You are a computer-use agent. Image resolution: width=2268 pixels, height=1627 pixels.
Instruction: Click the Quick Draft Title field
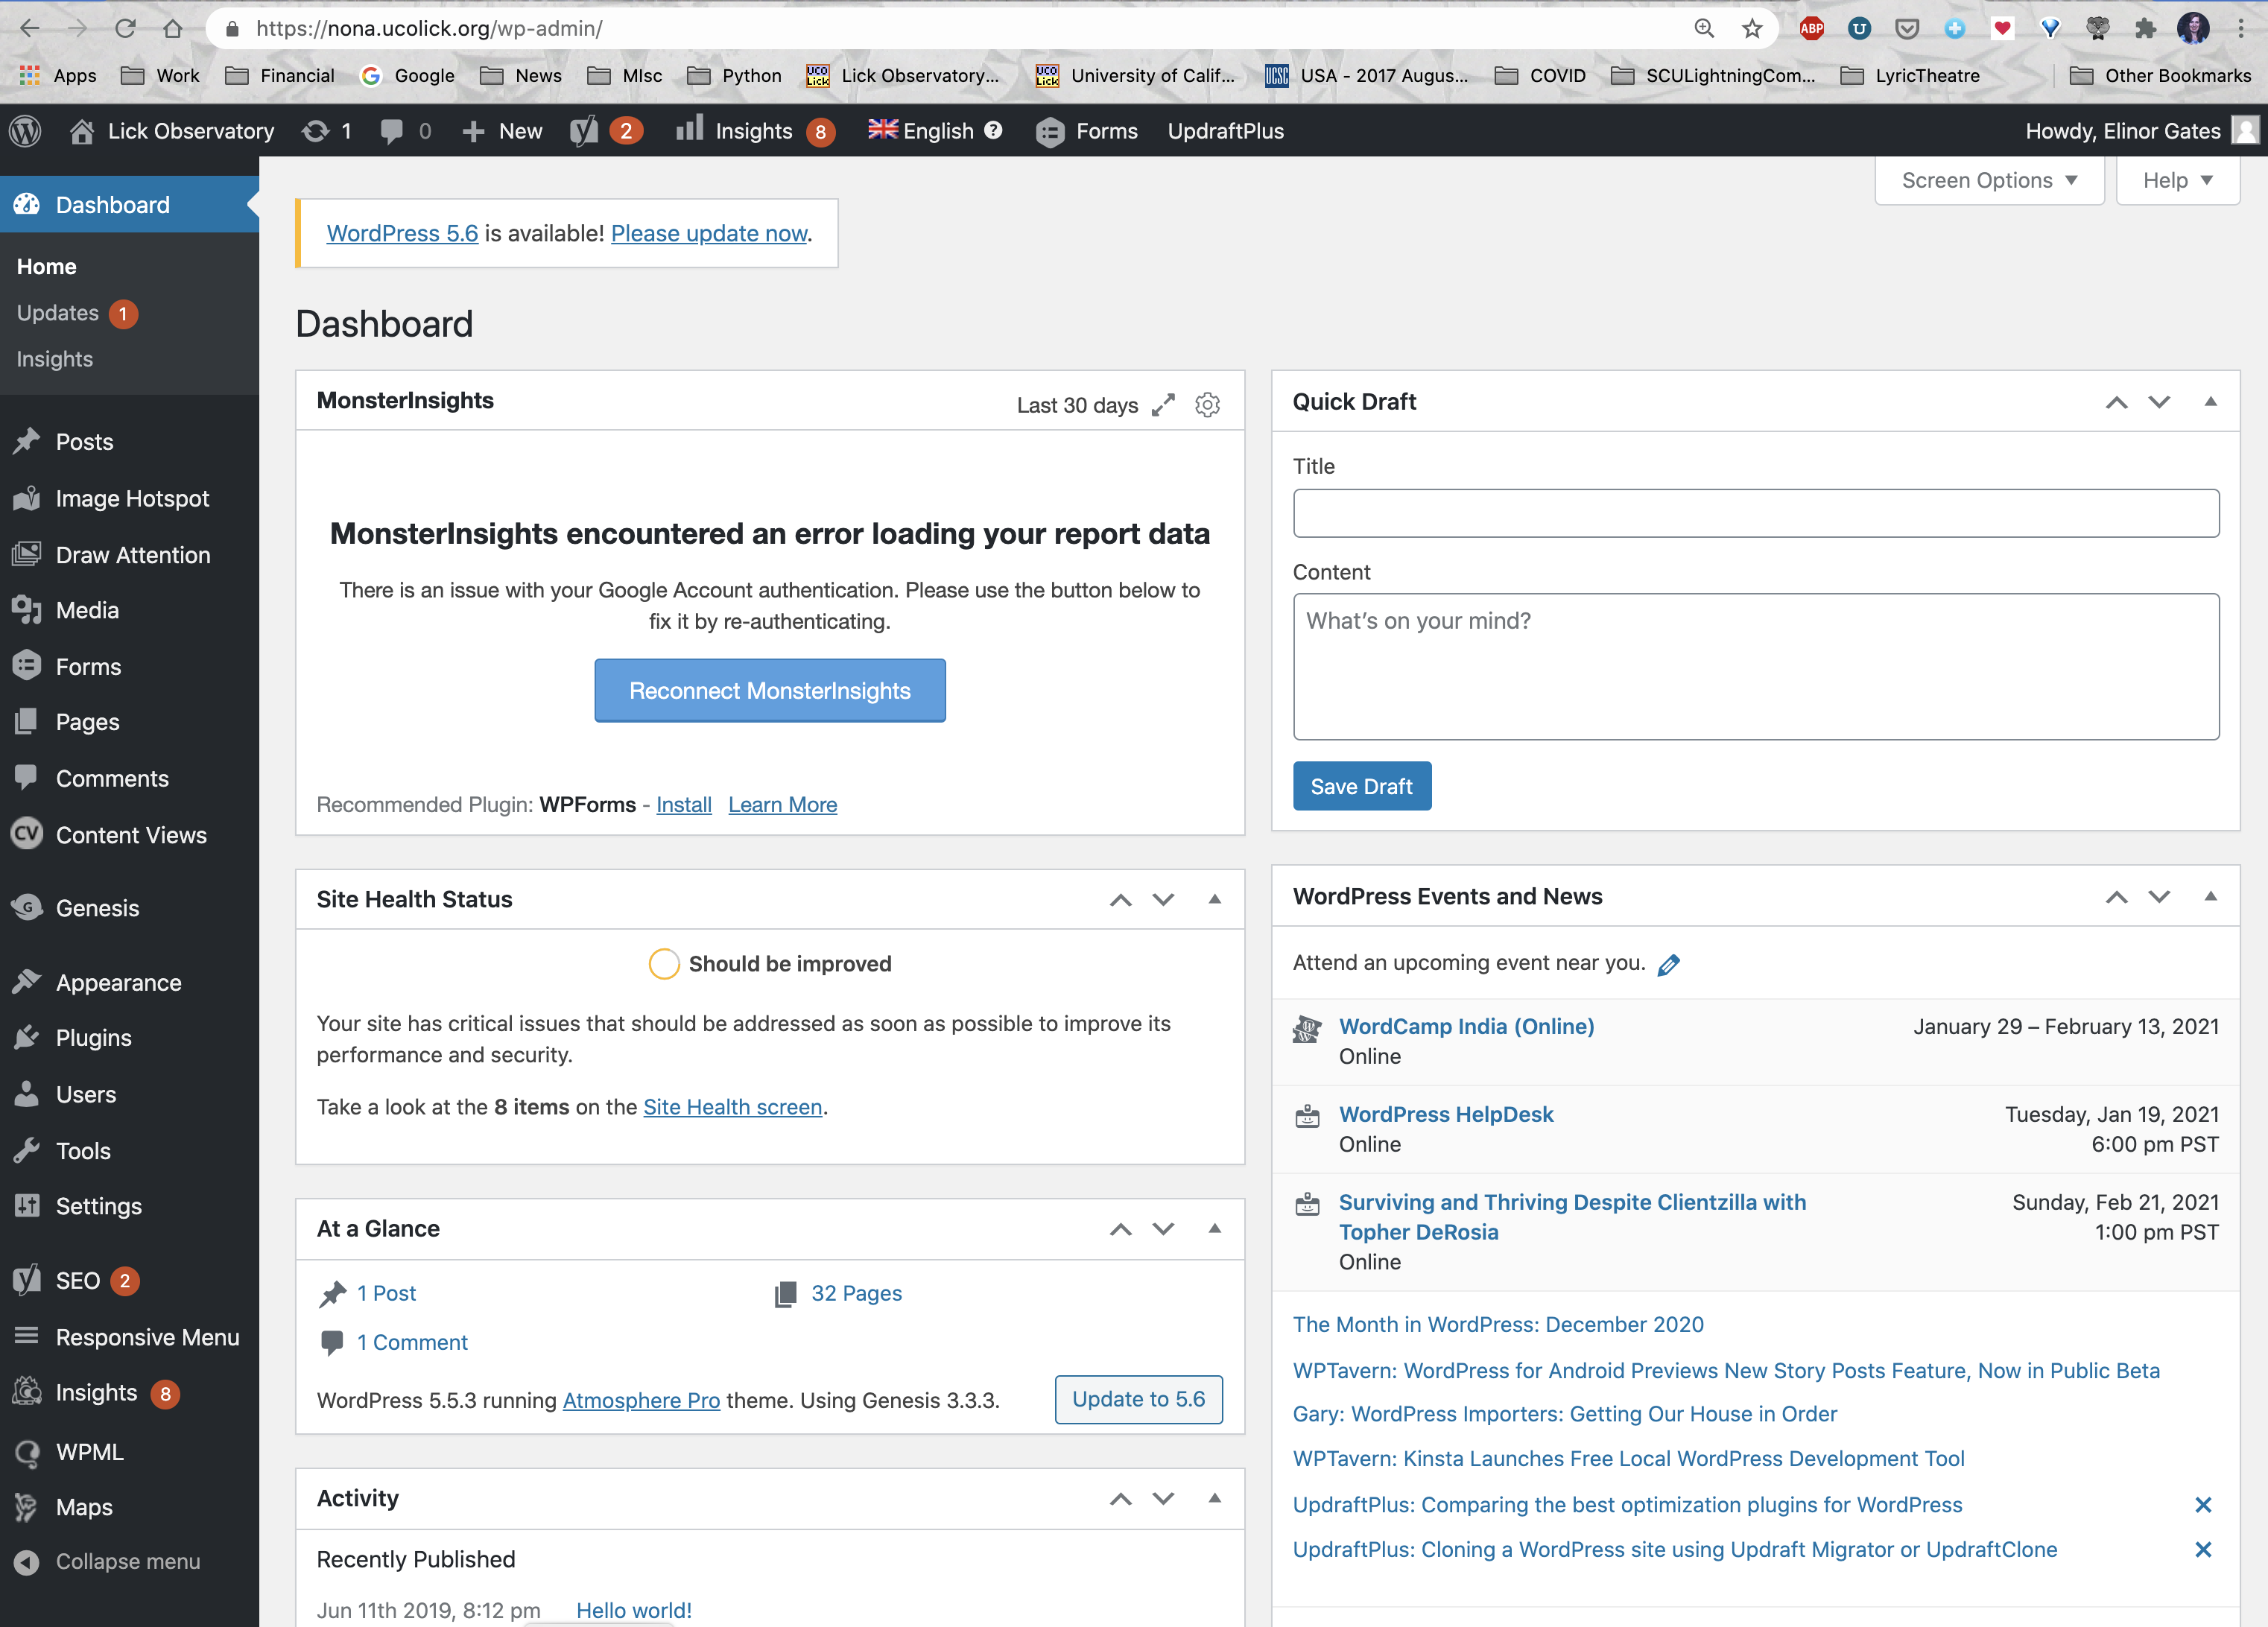[x=1756, y=513]
